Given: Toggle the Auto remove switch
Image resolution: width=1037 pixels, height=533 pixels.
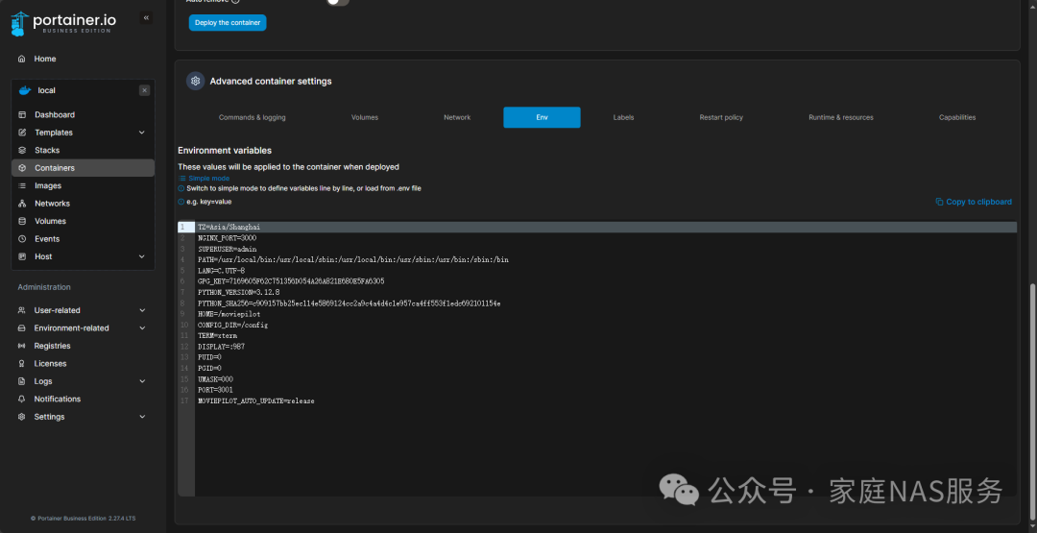Looking at the screenshot, I should [338, 1].
